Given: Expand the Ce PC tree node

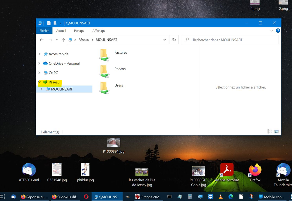Looking at the screenshot, I should coord(39,73).
